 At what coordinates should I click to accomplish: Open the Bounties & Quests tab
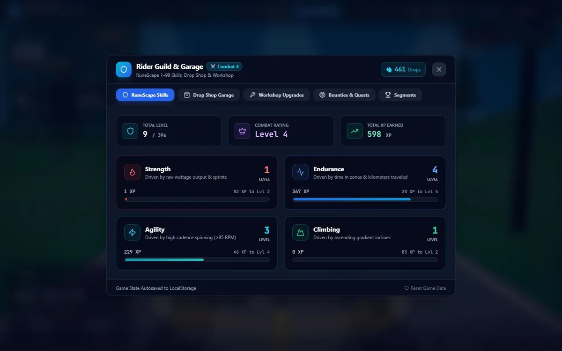coord(344,95)
